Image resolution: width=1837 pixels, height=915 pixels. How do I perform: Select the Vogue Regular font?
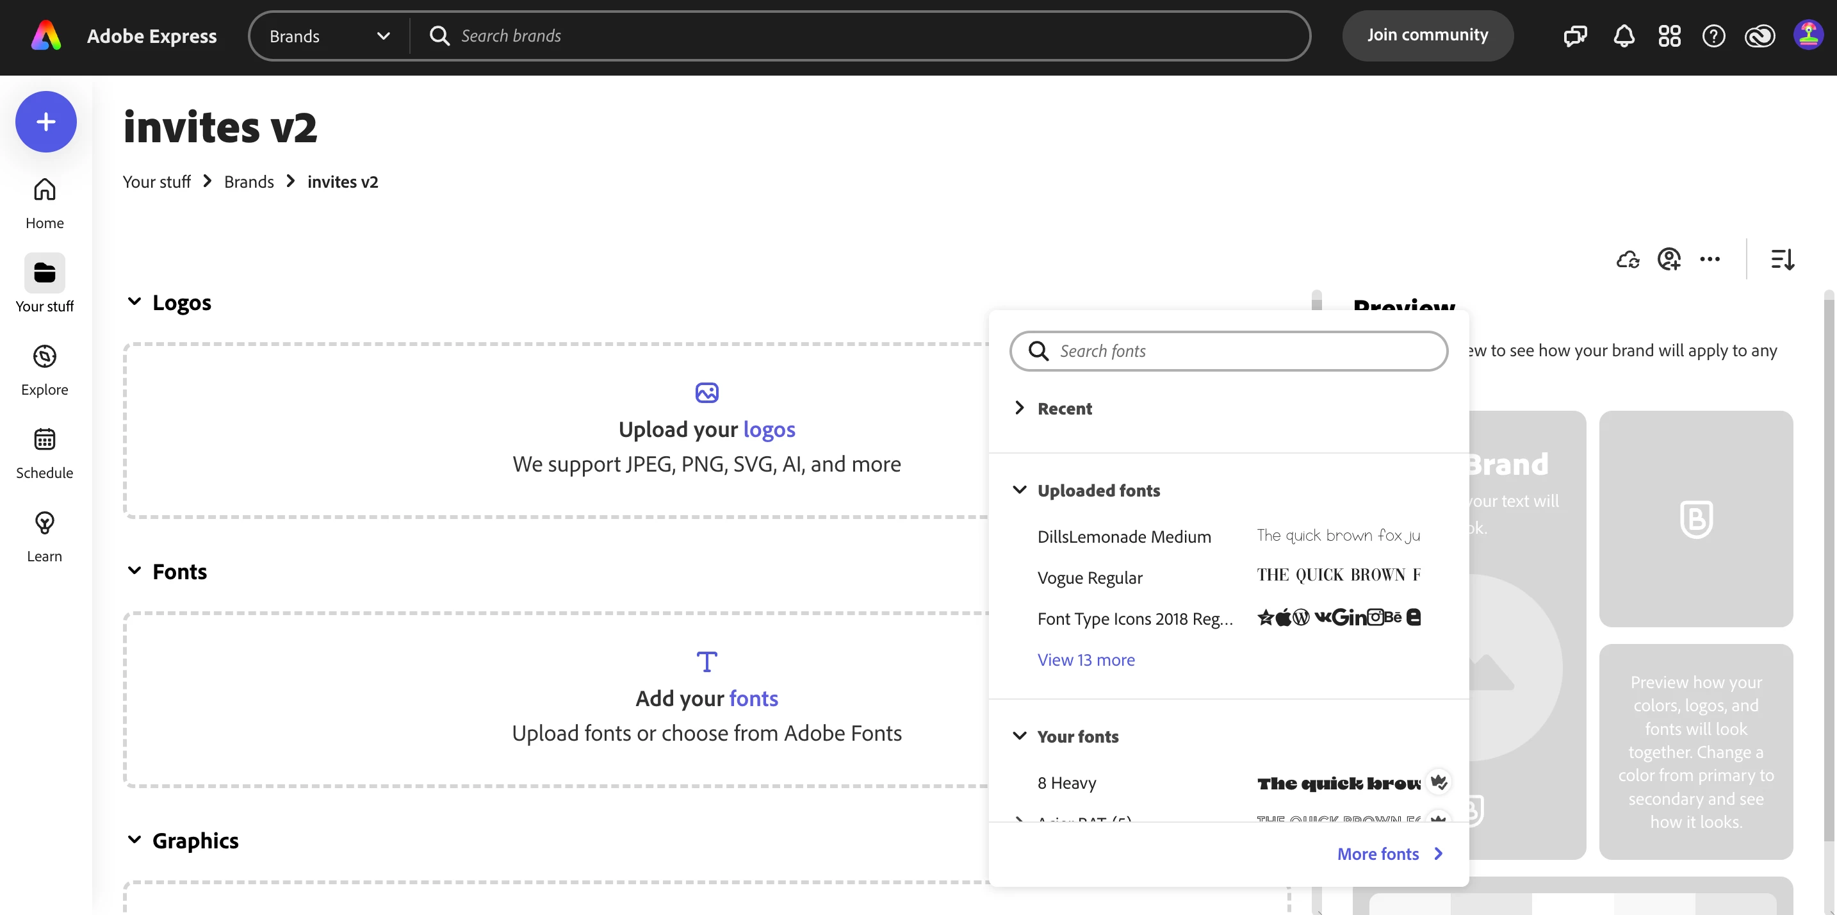(x=1089, y=577)
